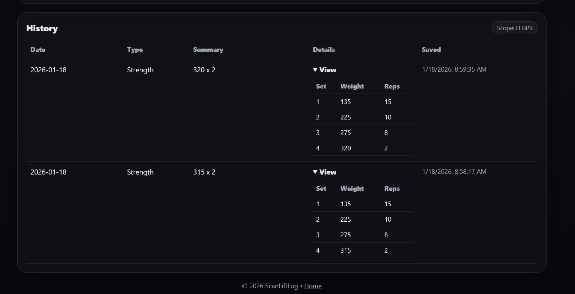Click the Summary column header
Screen dimensions: 575x294
[x=208, y=50]
